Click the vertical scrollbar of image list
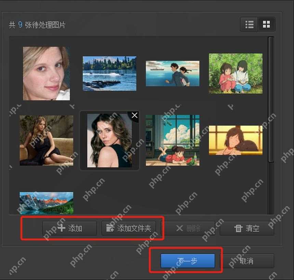The width and height of the screenshot is (294, 280). coord(271,99)
